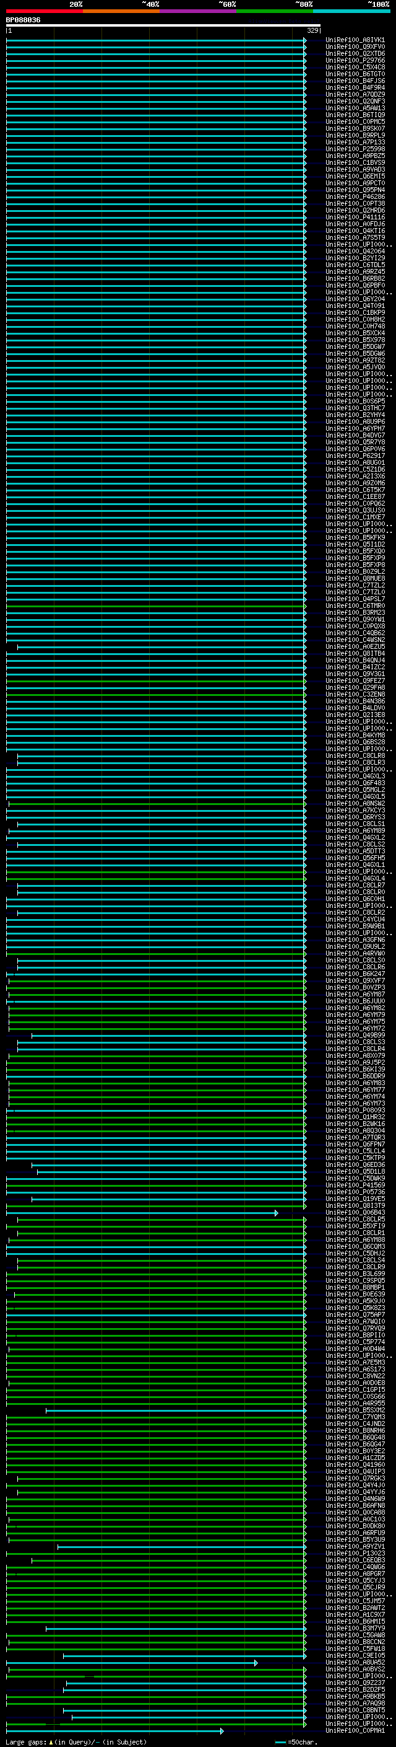Select the UniRef100_B3M7Y9 hit label
This screenshot has height=1747, width=396.
pos(355,1628)
